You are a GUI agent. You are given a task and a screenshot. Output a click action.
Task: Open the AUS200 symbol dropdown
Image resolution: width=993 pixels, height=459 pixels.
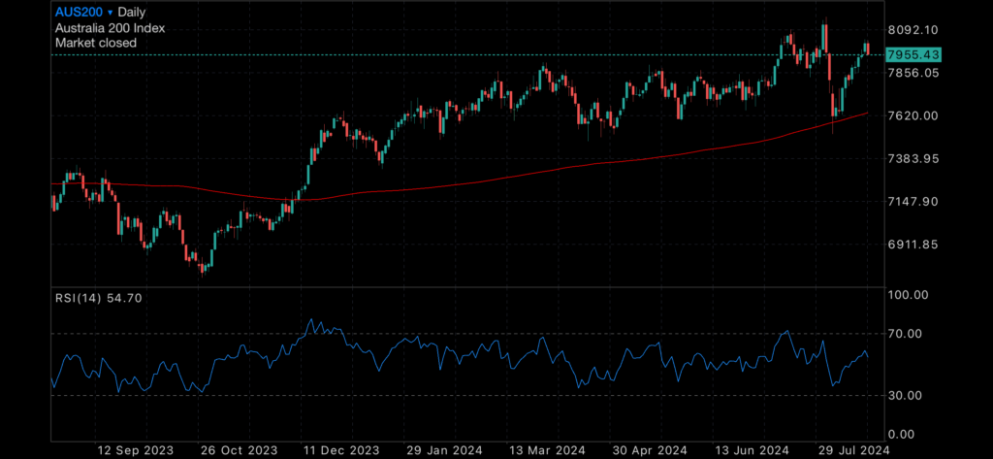(x=84, y=12)
